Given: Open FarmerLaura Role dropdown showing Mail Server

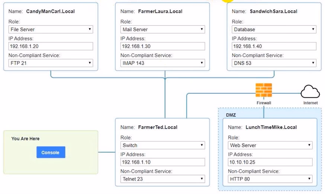Looking at the screenshot, I should click(x=163, y=29).
